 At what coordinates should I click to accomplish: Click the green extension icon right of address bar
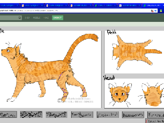161,11
